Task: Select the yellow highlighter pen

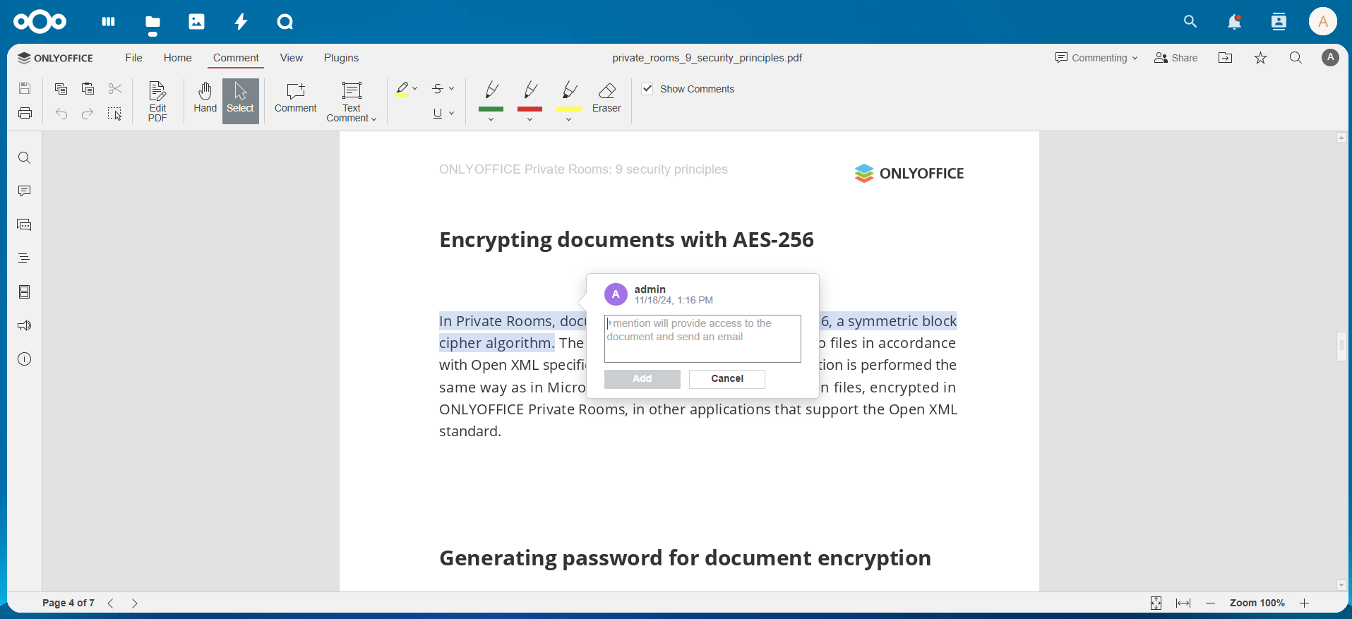Action: [x=569, y=96]
